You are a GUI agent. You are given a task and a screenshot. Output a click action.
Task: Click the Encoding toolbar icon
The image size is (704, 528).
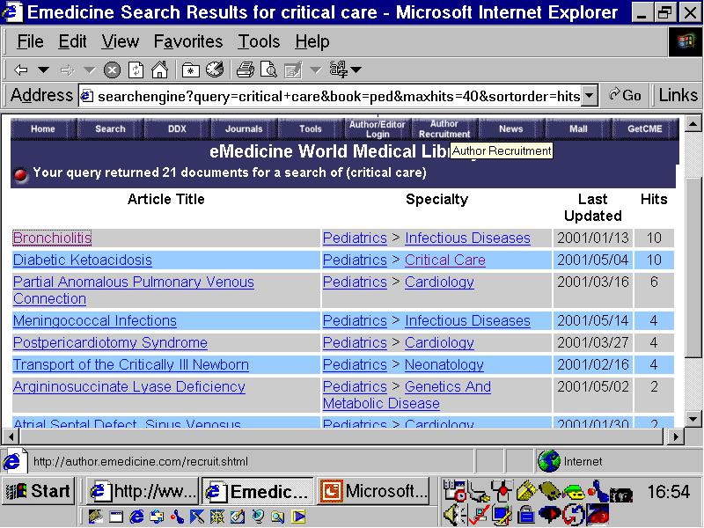pyautogui.click(x=338, y=70)
